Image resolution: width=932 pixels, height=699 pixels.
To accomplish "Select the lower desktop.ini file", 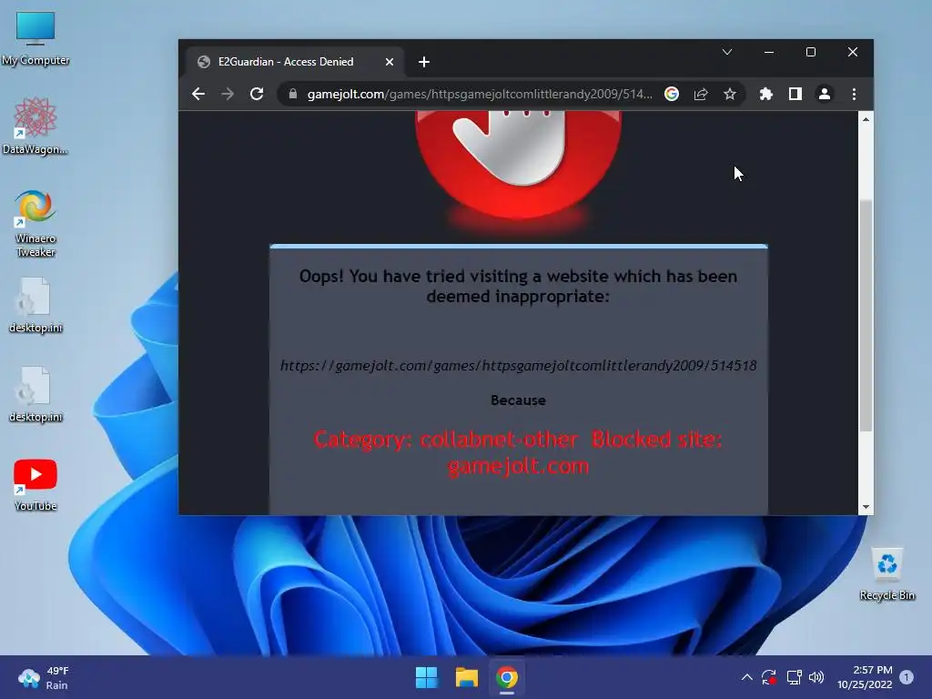I will click(35, 395).
